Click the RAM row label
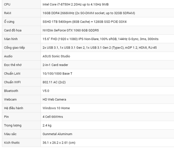Image resolution: width=174 pixels, height=148 pixels. [x=8, y=13]
